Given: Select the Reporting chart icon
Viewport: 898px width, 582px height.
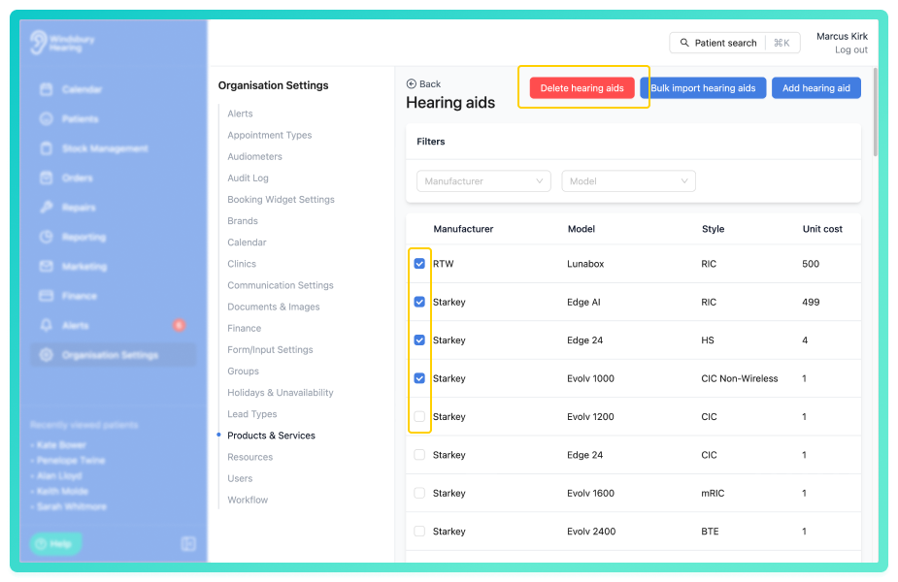Looking at the screenshot, I should 47,237.
